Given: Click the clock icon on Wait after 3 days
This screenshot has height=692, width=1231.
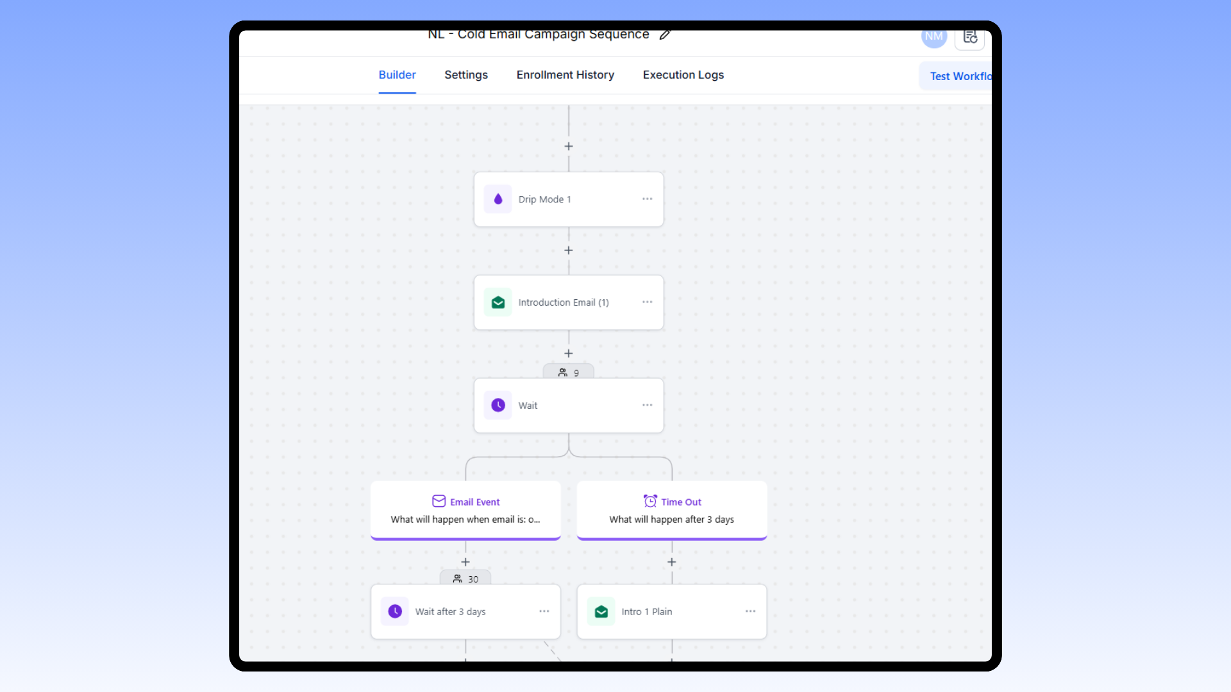Looking at the screenshot, I should (x=395, y=611).
